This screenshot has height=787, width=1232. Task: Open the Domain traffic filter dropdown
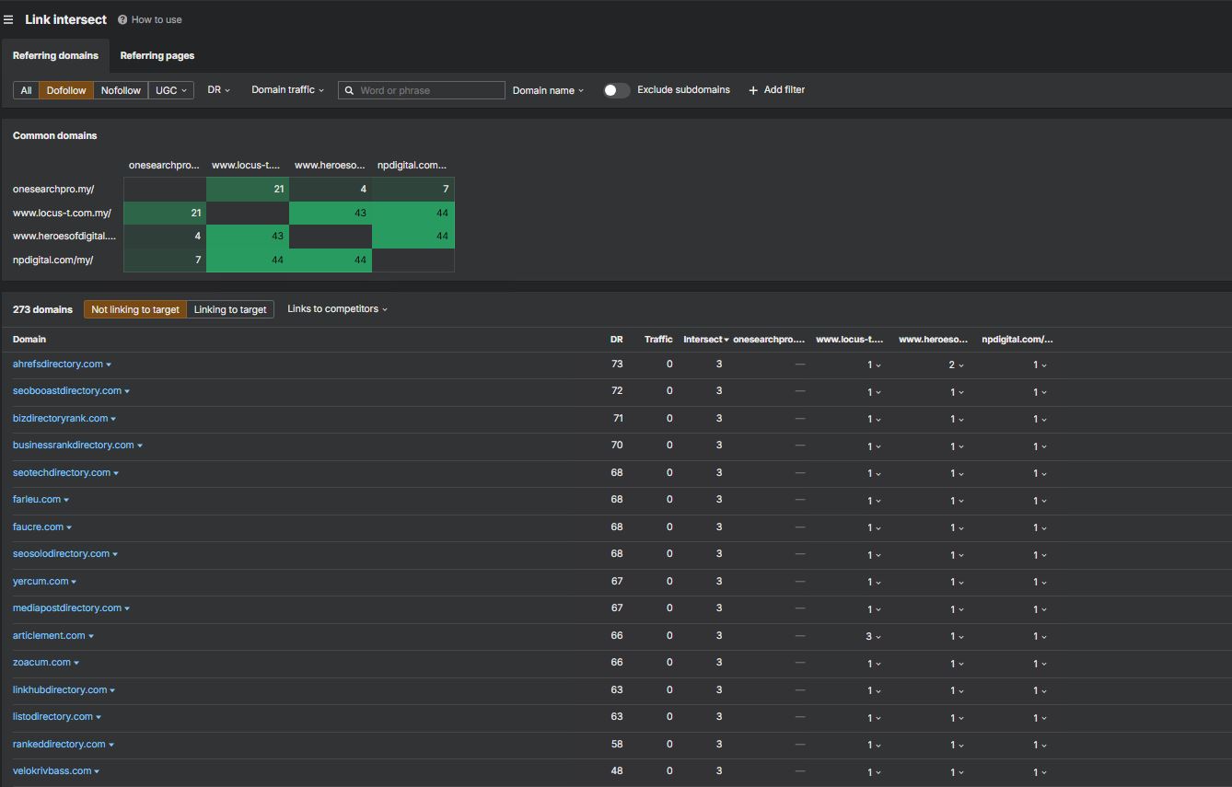287,90
